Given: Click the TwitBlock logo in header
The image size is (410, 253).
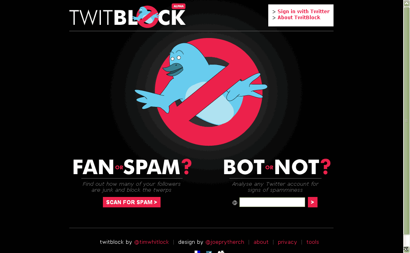Looking at the screenshot, I should coord(127,16).
